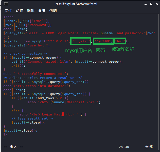Click the 'echo $uname;' line near the top
The image size is (160, 152).
pos(15,29)
